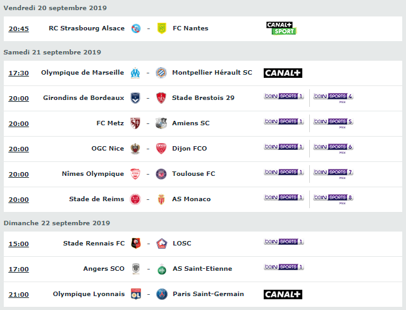The image size is (406, 310).
Task: Click the Girondins de Bordeaux crest
Action: [135, 98]
